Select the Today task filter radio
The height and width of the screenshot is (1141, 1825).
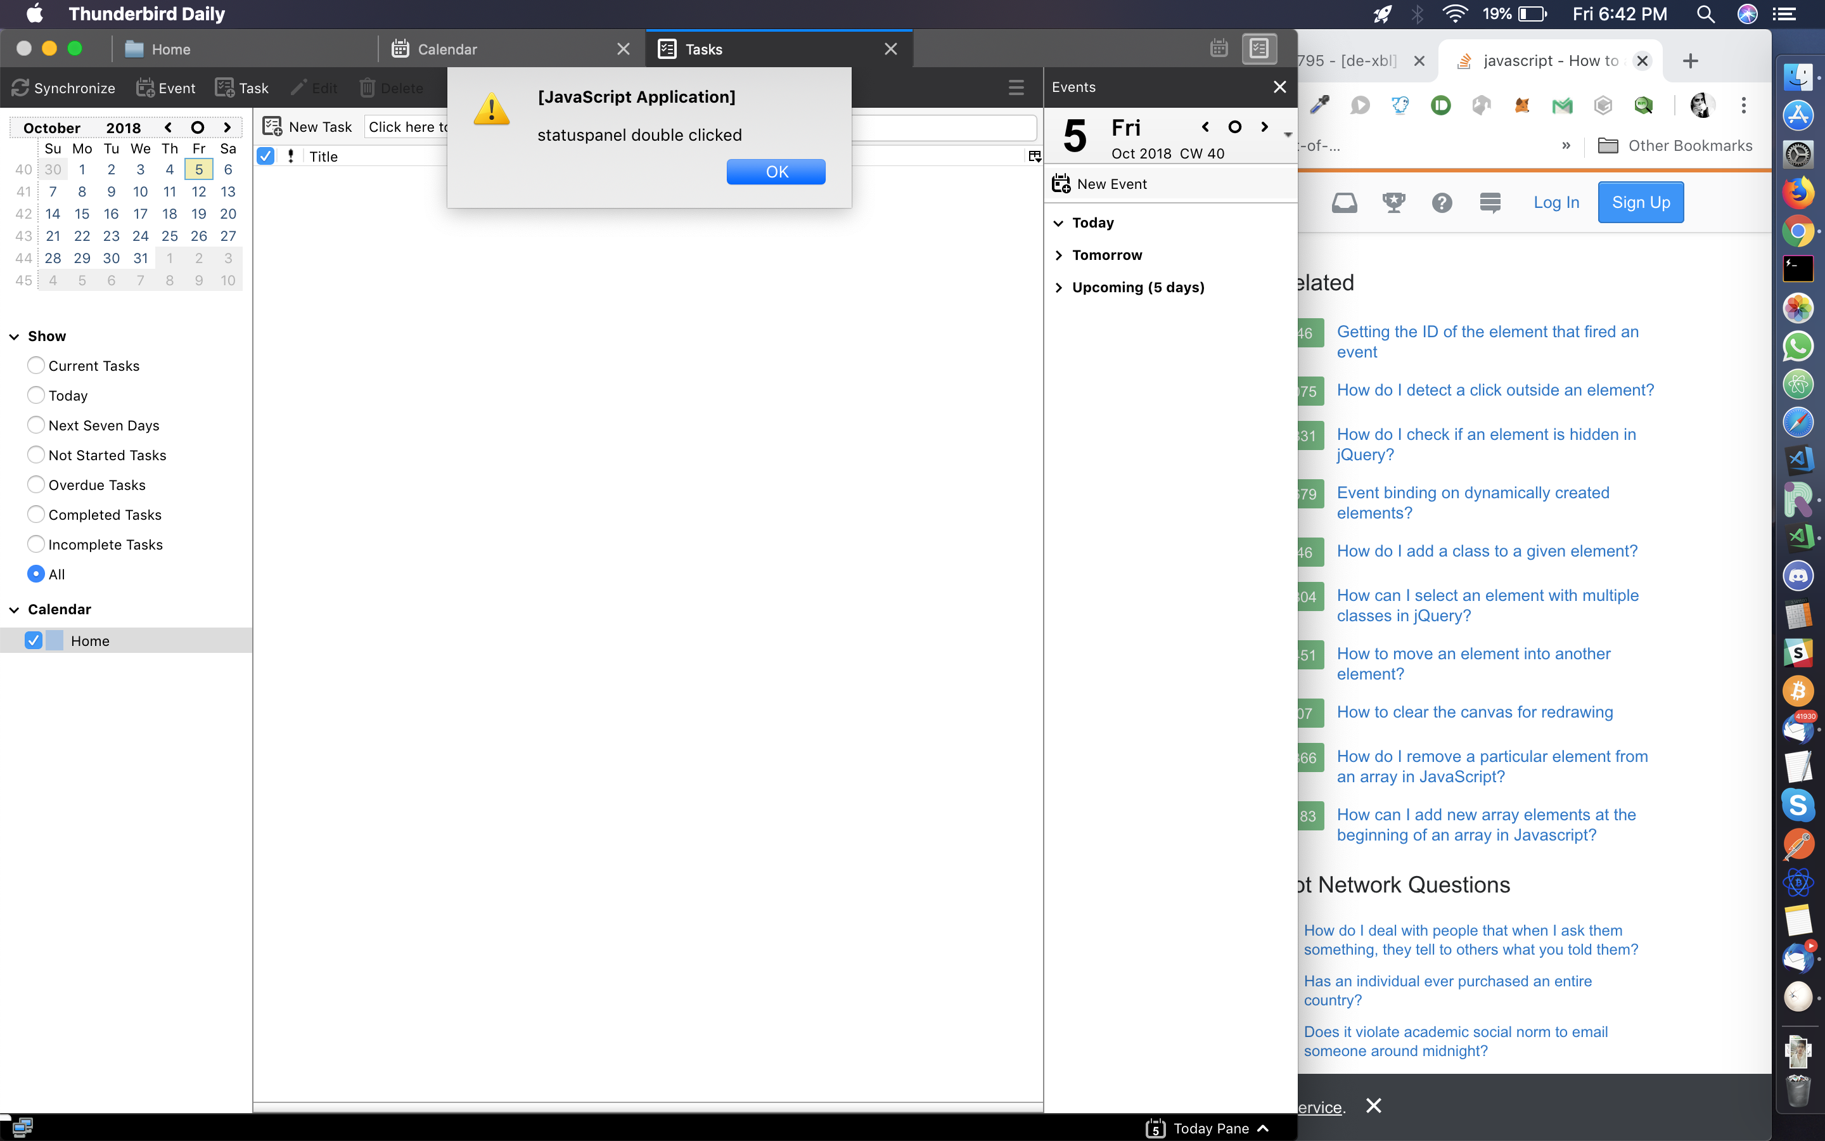click(x=35, y=395)
